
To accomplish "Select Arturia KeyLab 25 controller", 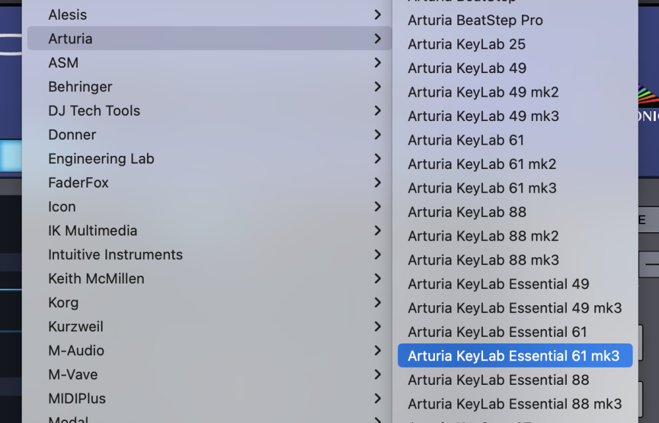I will point(467,44).
